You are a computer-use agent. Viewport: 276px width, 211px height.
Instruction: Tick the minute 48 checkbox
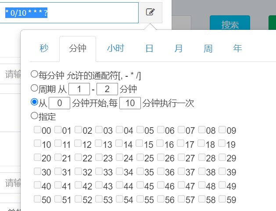coord(202,185)
